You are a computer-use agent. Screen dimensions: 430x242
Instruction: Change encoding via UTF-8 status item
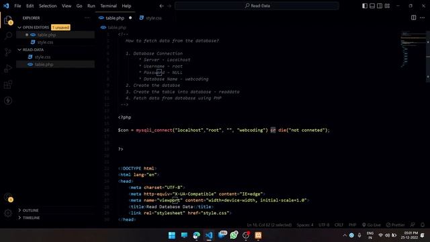pos(324,225)
